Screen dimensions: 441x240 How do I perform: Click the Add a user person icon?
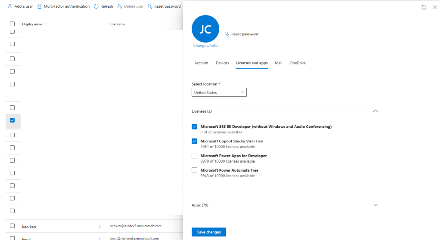click(x=10, y=6)
